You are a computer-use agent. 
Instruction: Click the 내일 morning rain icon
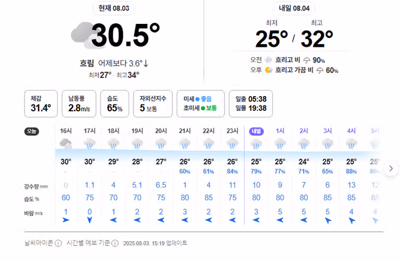pyautogui.click(x=268, y=60)
